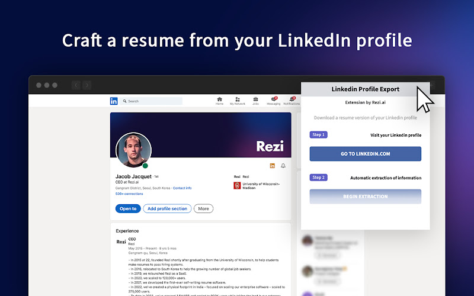474x296 pixels.
Task: Click the browser back arrow
Action: click(76, 85)
